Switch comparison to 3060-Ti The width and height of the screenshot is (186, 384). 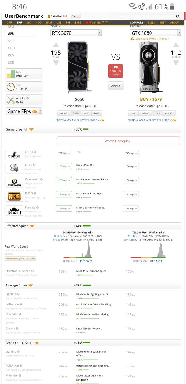coord(64,113)
